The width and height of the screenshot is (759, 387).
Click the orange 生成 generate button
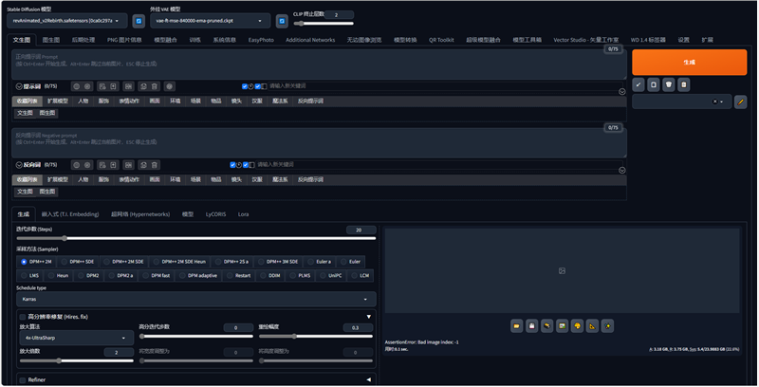[688, 62]
